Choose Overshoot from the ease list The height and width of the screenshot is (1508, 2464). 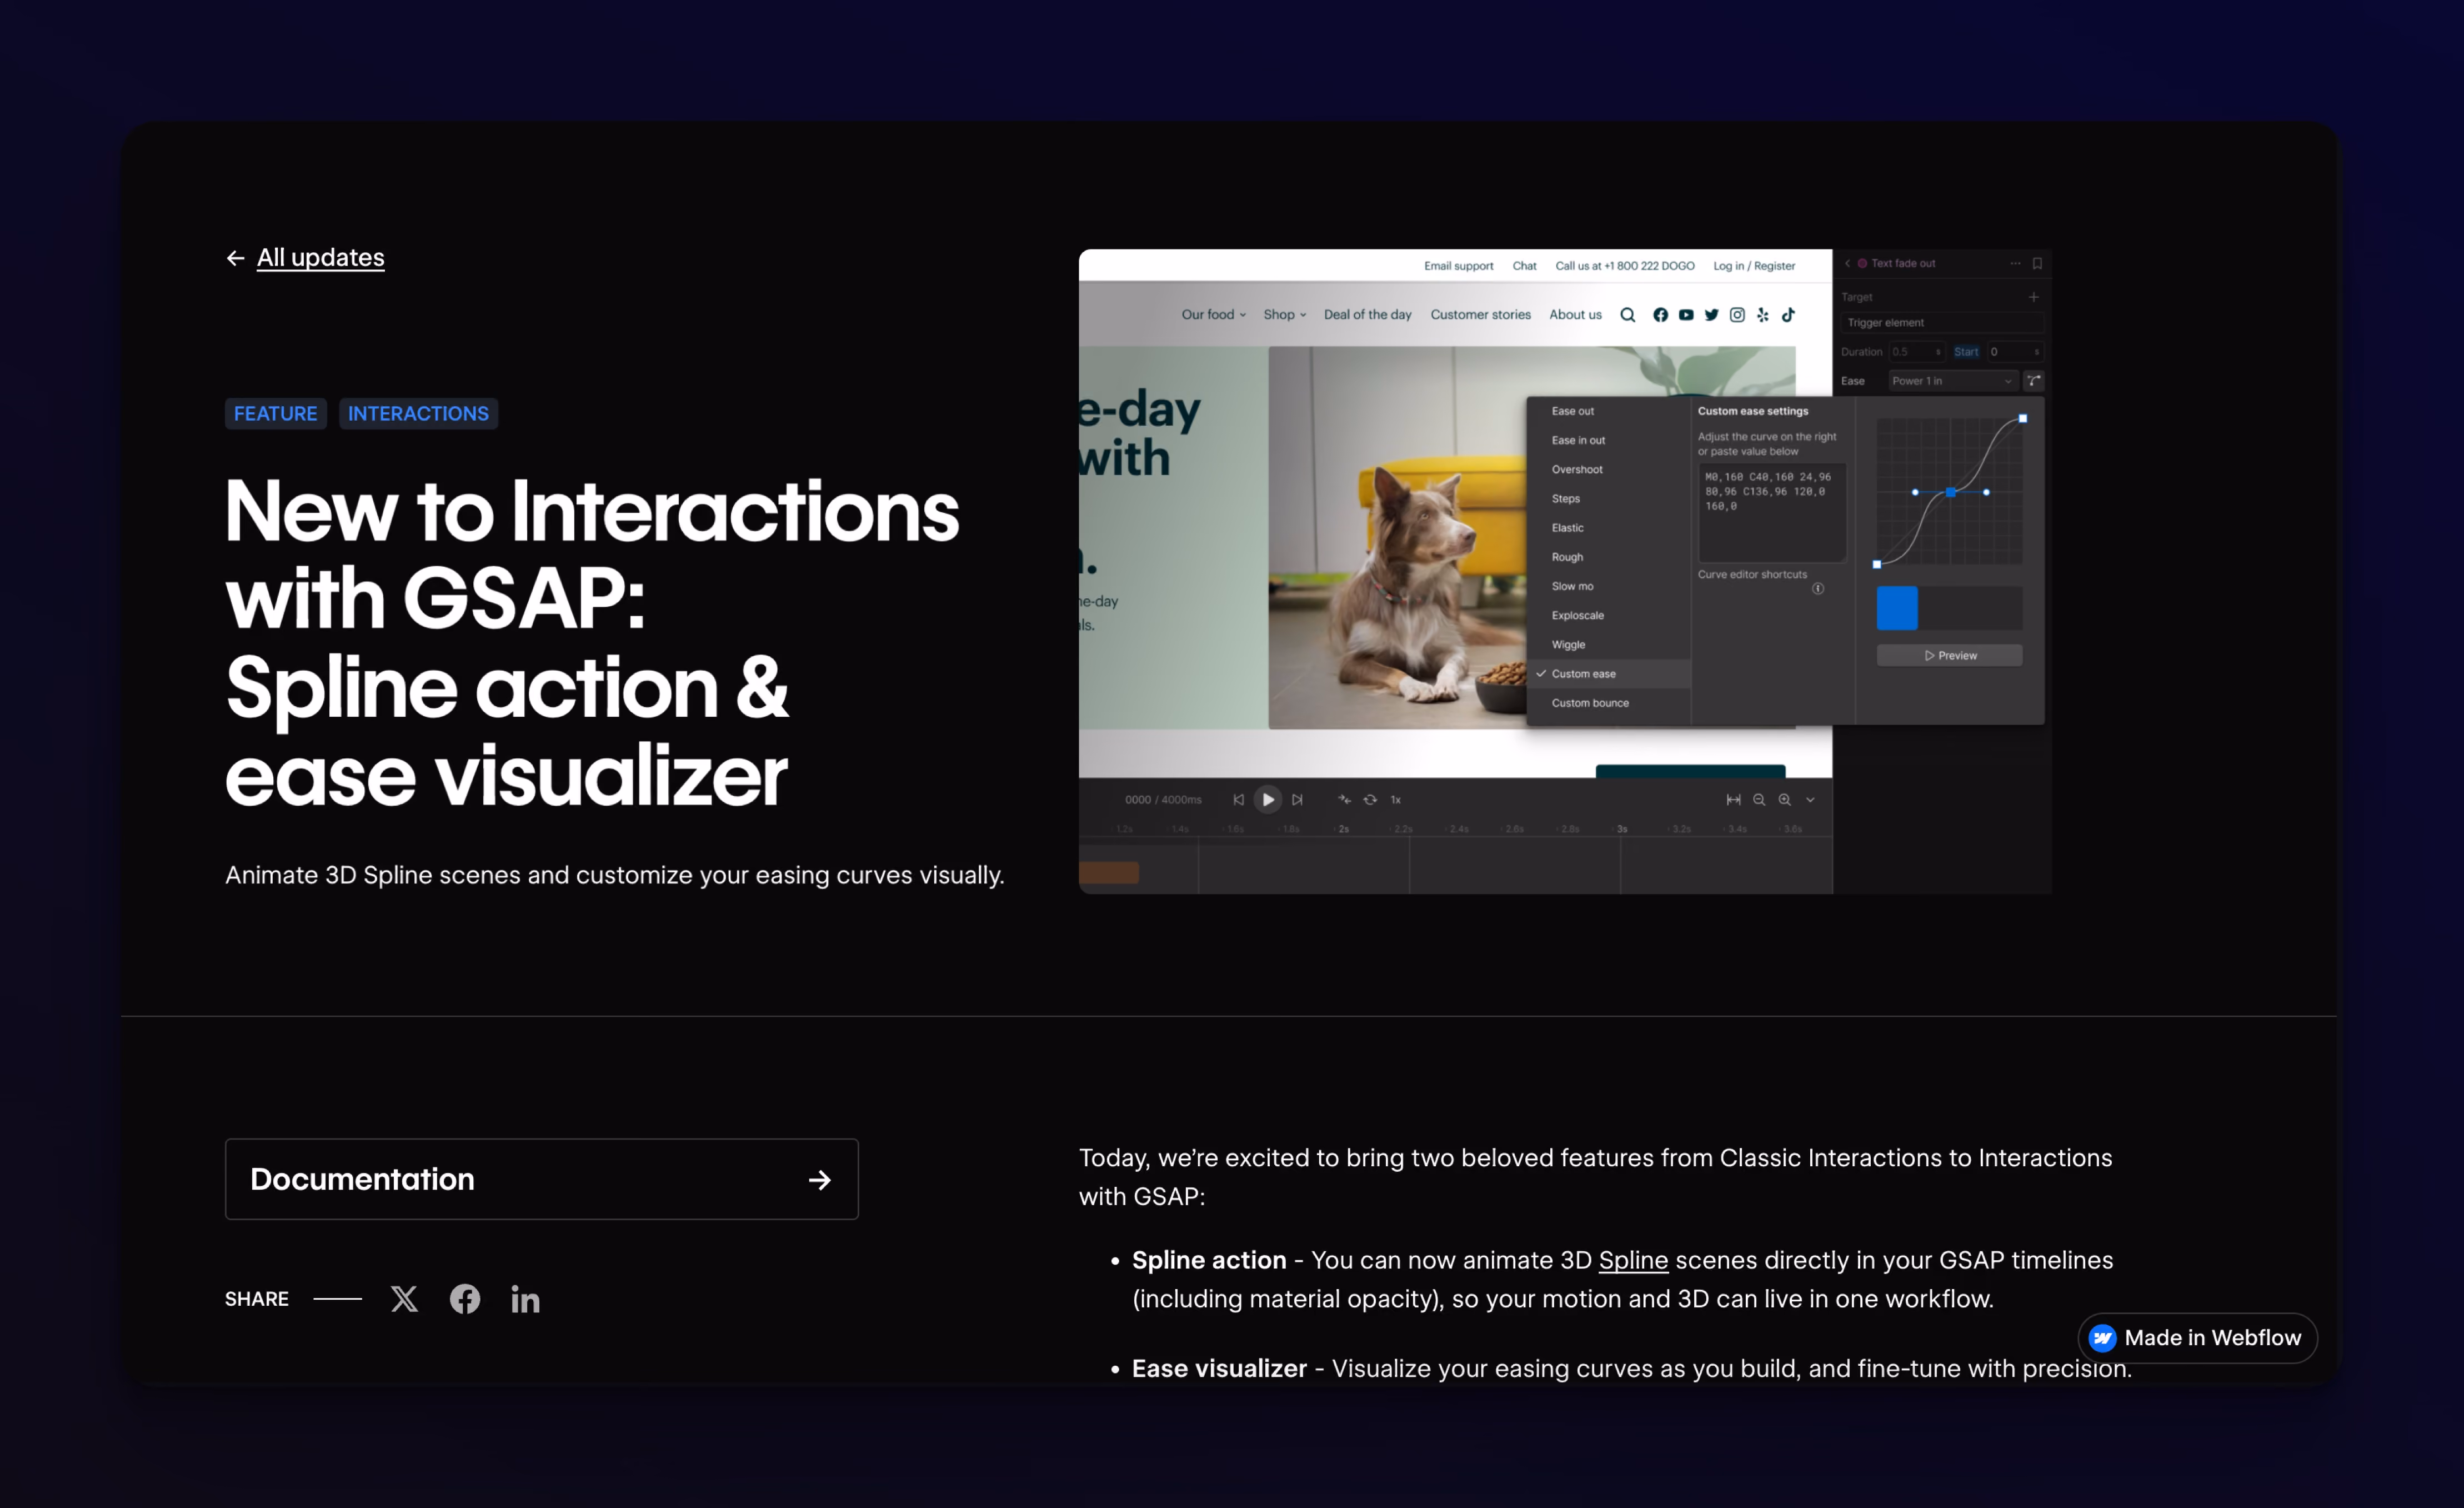click(x=1577, y=469)
